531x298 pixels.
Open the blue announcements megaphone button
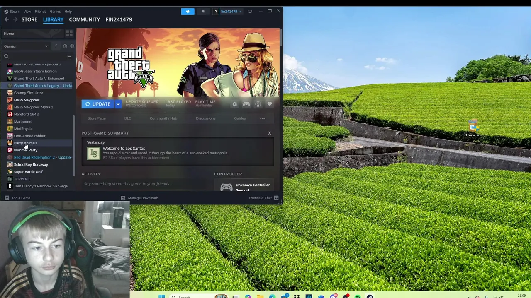pyautogui.click(x=188, y=11)
